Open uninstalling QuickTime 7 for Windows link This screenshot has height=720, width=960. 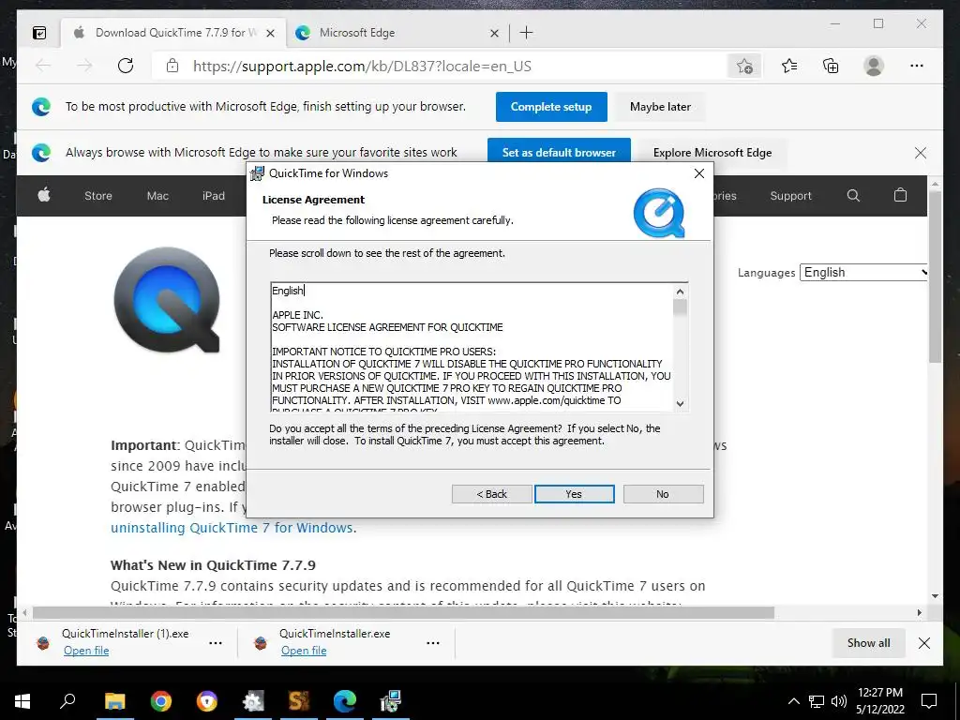(232, 528)
